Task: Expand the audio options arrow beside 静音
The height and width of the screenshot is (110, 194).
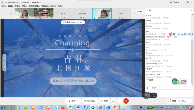Action: coord(79,101)
